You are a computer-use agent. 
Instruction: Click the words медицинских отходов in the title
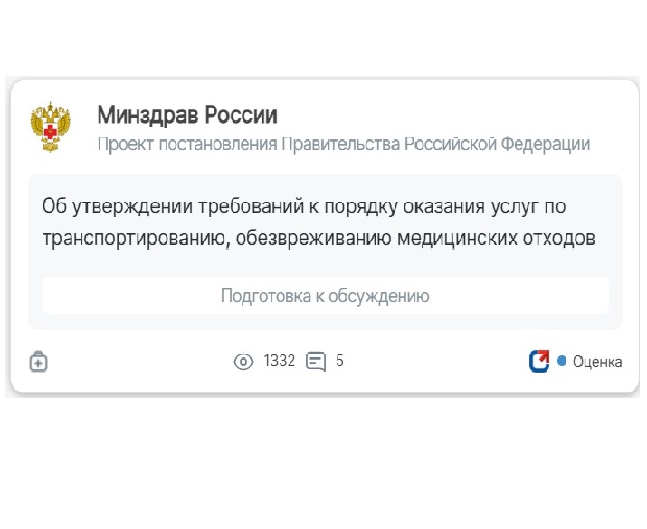(x=496, y=239)
